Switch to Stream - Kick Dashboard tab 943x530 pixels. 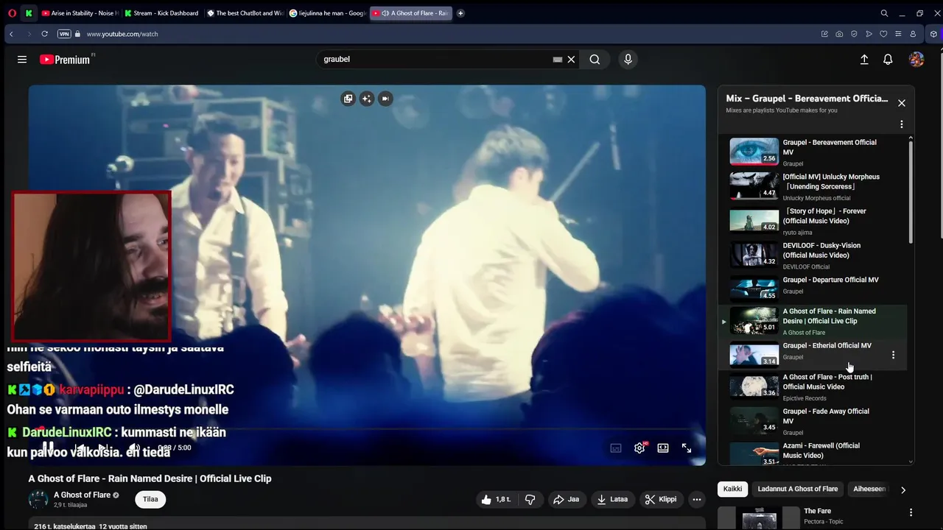point(161,13)
